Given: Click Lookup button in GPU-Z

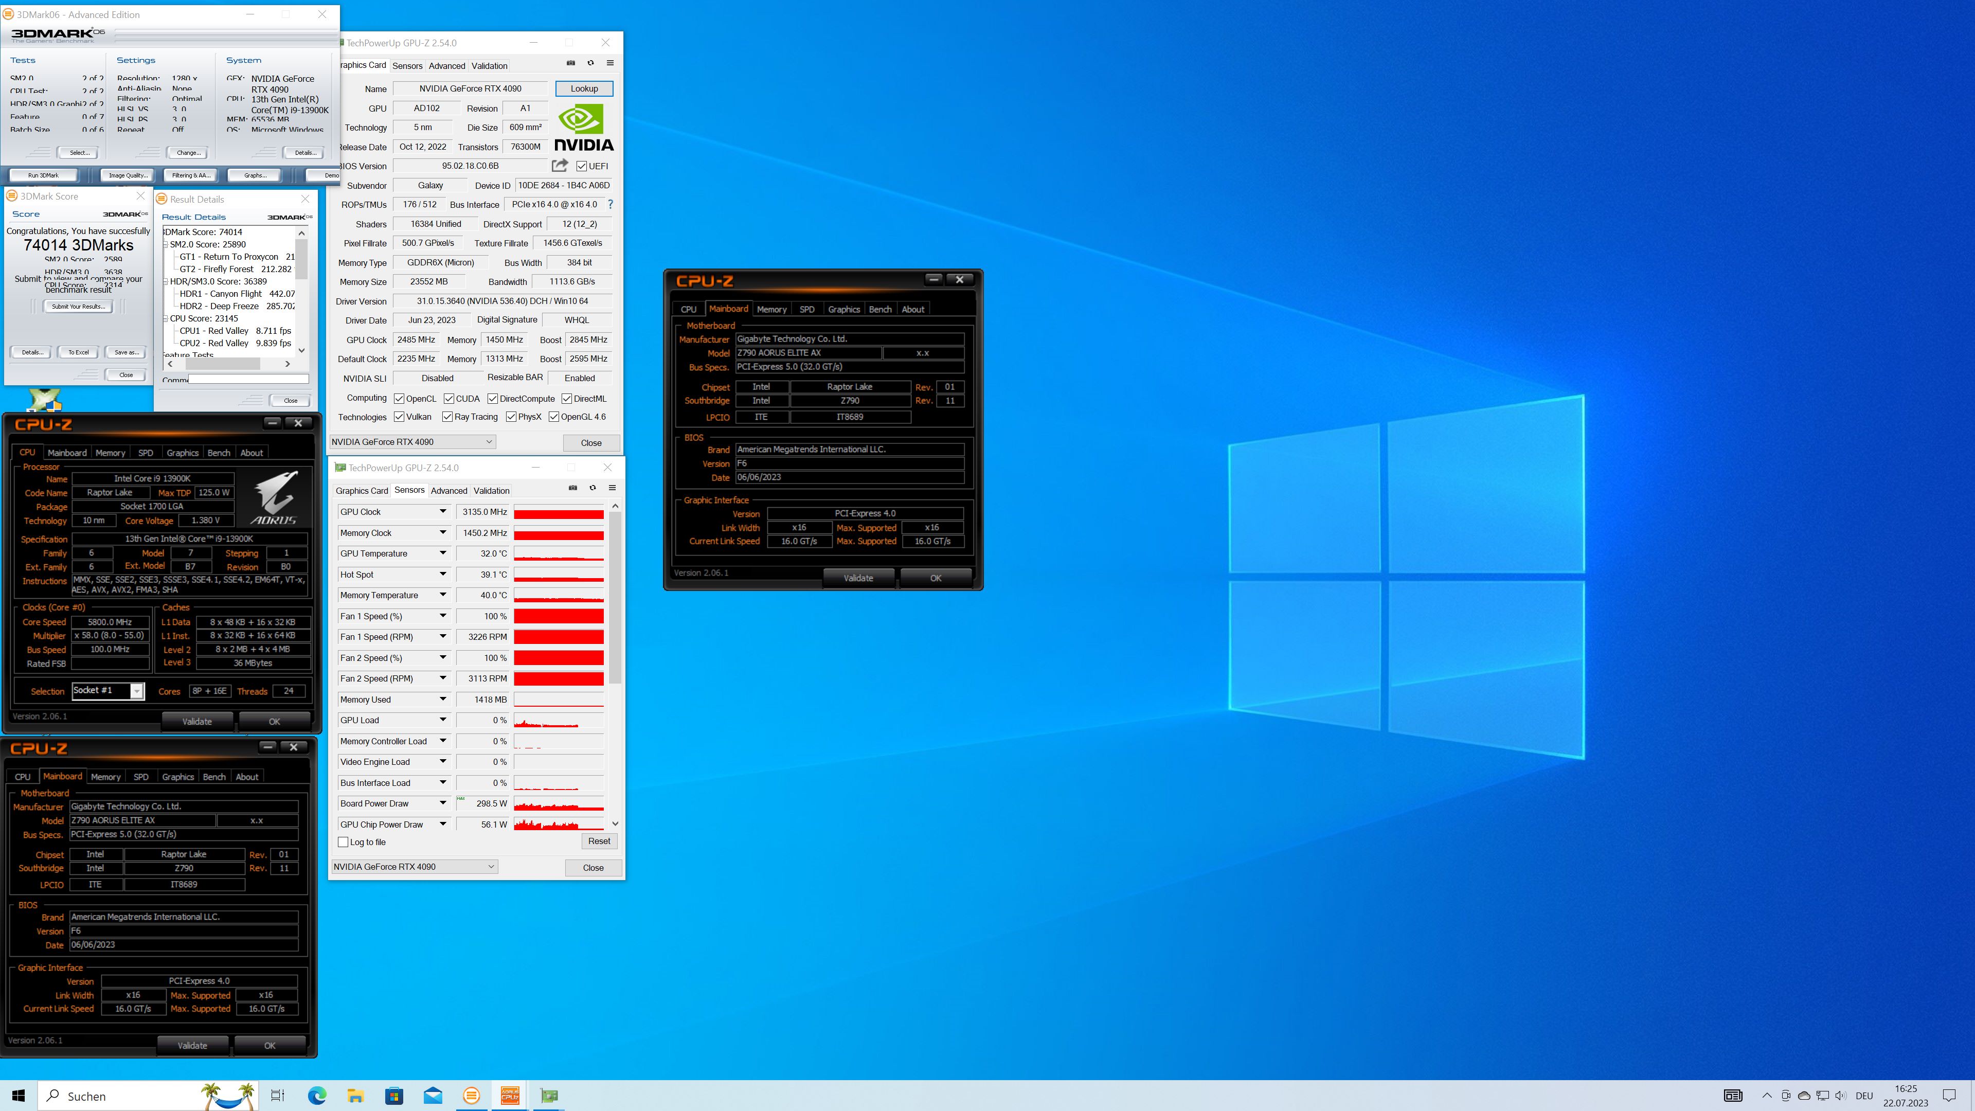Looking at the screenshot, I should (x=584, y=89).
